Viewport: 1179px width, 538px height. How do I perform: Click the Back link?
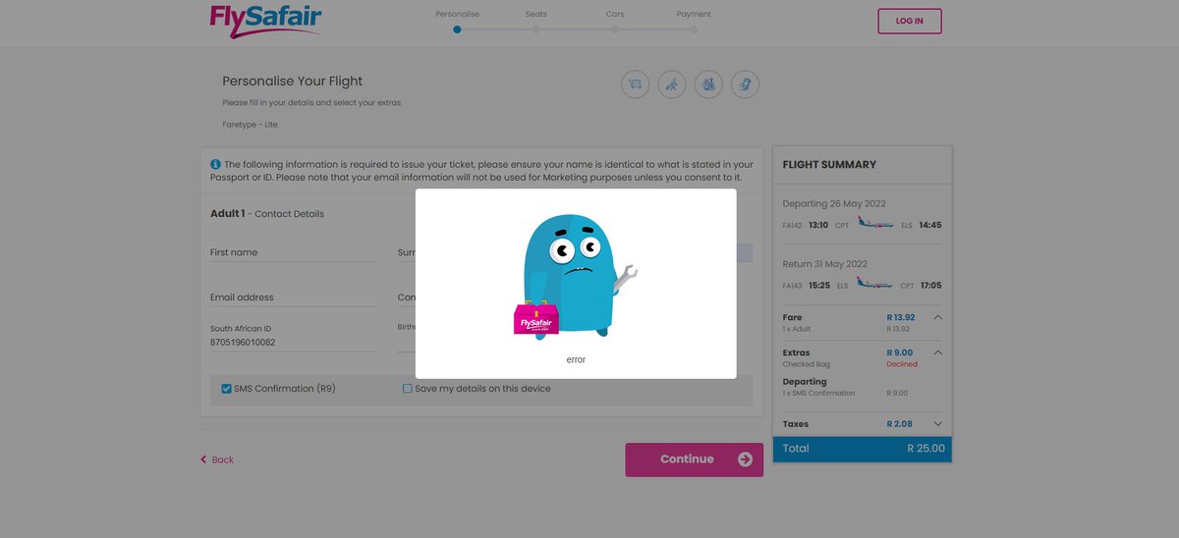tap(217, 459)
